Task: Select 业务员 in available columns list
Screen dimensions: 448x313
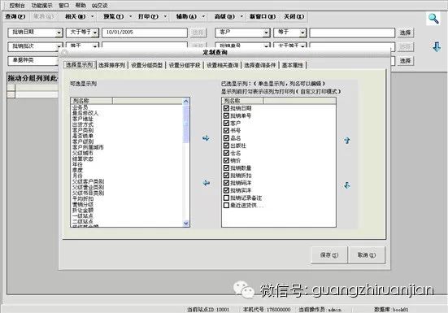Action: [80, 107]
